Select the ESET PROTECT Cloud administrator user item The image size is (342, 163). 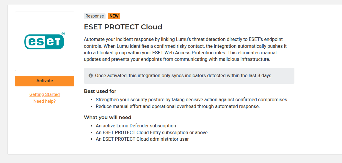tap(142, 139)
